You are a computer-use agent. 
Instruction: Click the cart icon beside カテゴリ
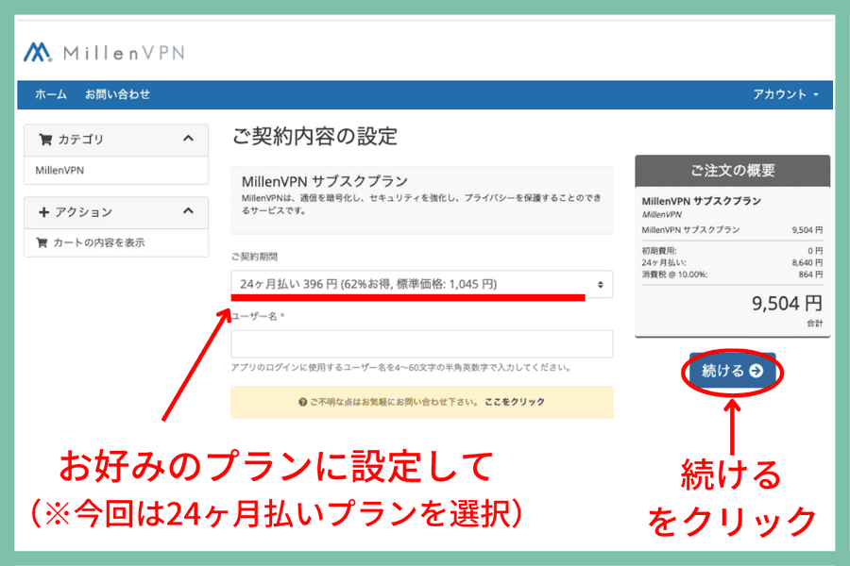[45, 140]
